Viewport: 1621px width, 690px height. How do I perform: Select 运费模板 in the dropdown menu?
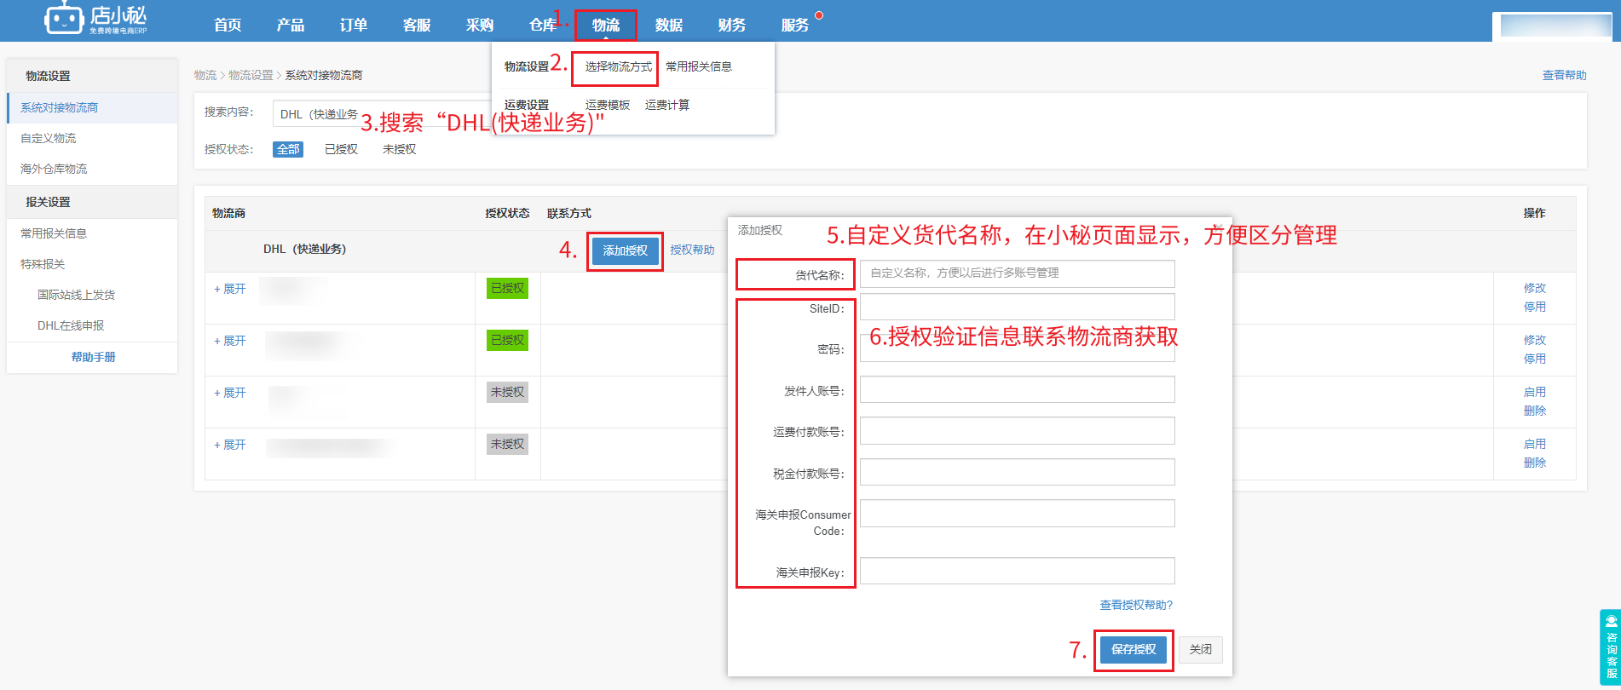(608, 105)
